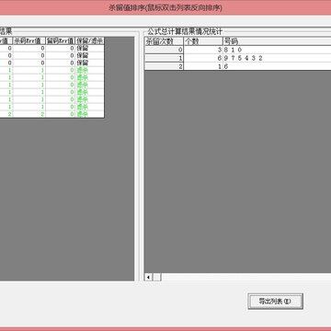Select the 号码 cell reading "9 7 5 4 3 2"
331x331 pixels.
[x=277, y=58]
